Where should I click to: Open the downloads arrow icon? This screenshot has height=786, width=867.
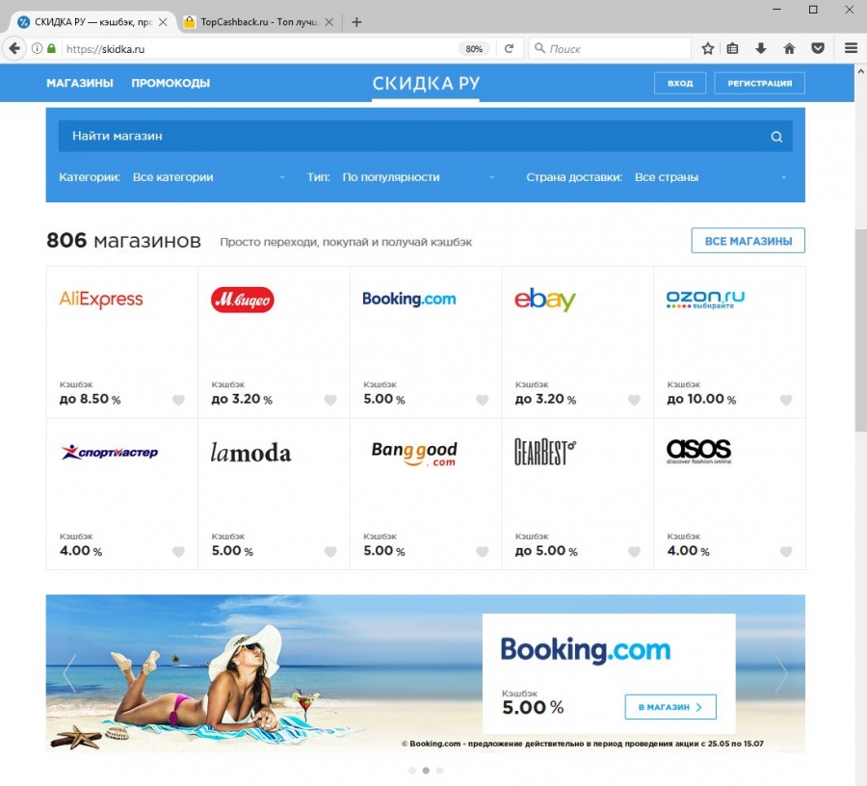pyautogui.click(x=761, y=48)
